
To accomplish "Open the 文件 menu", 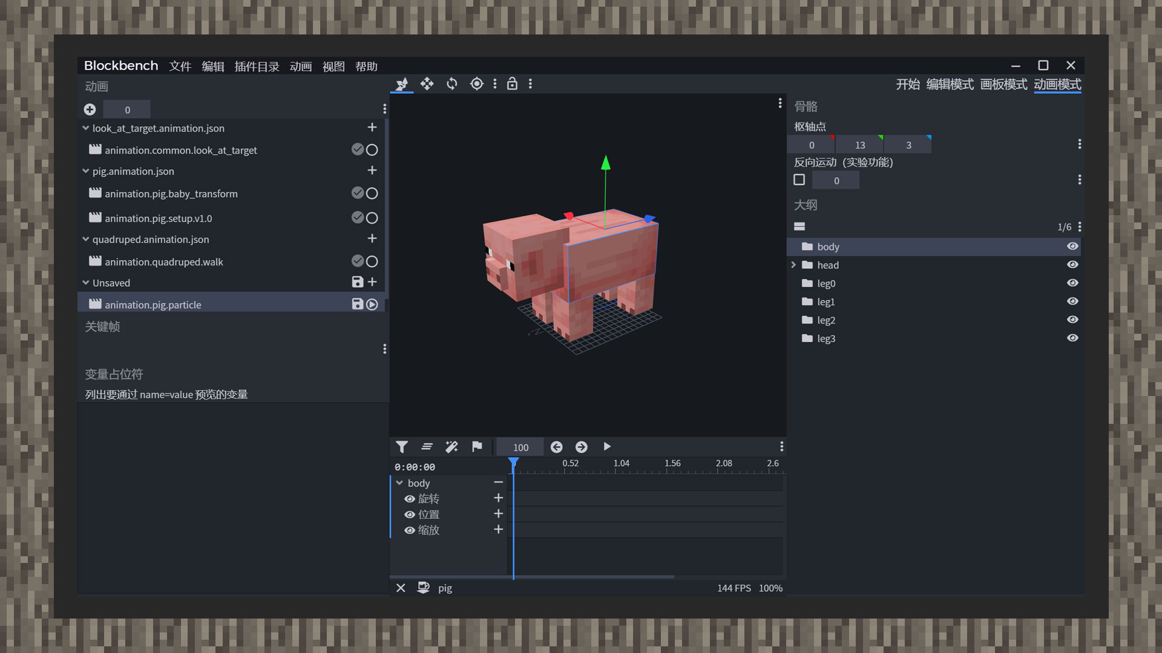I will point(180,67).
